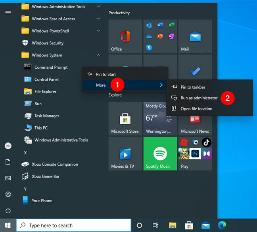Select the More context menu item
Screen dimensions: 257x232
coord(125,85)
